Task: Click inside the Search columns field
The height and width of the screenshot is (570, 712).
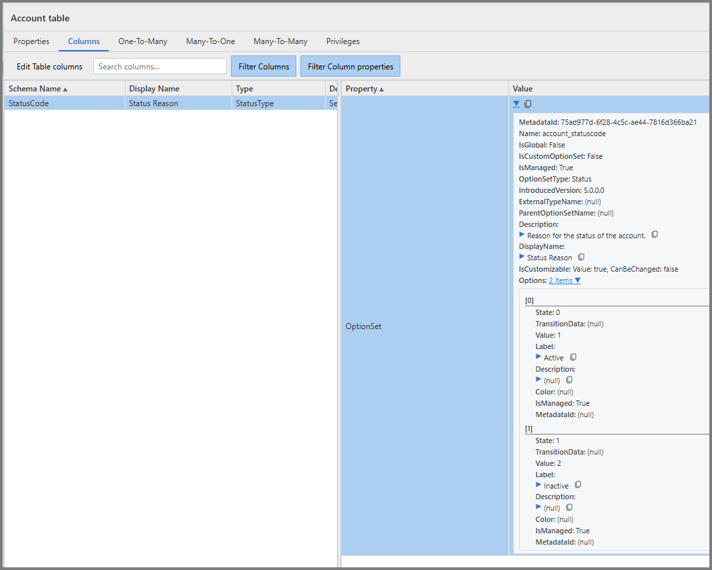Action: click(x=159, y=66)
